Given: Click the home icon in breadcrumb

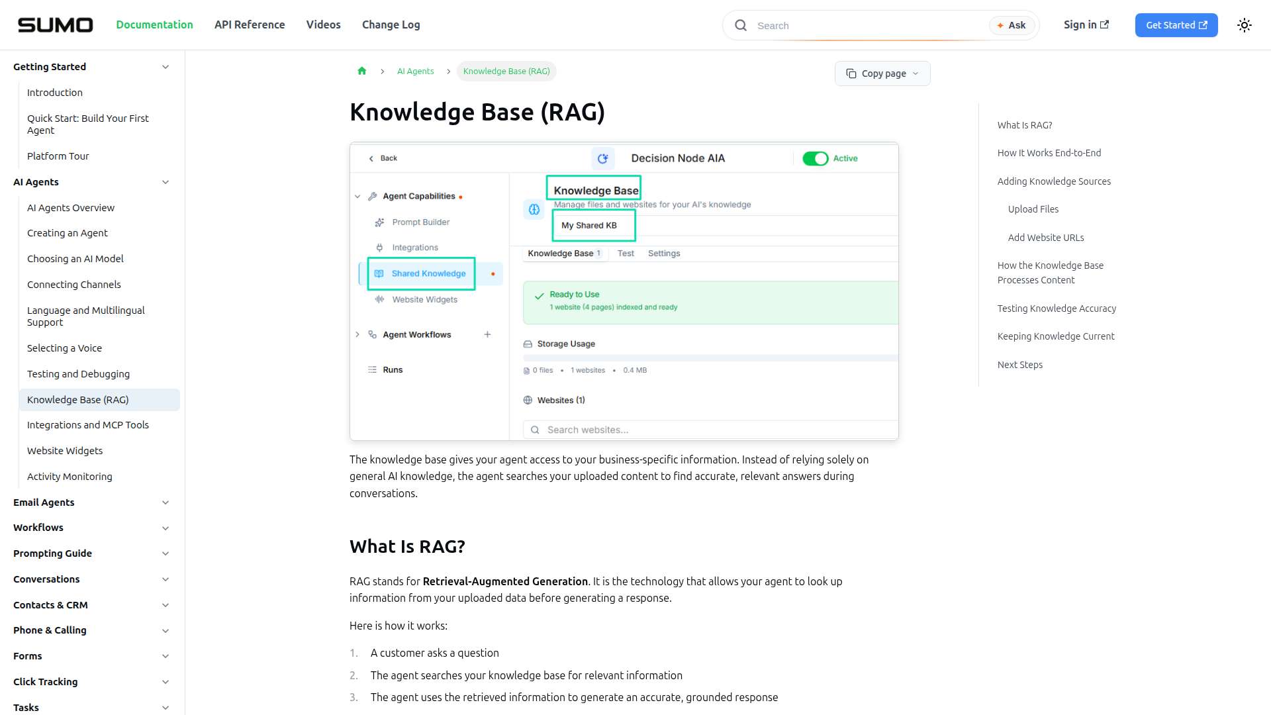Looking at the screenshot, I should [x=362, y=71].
